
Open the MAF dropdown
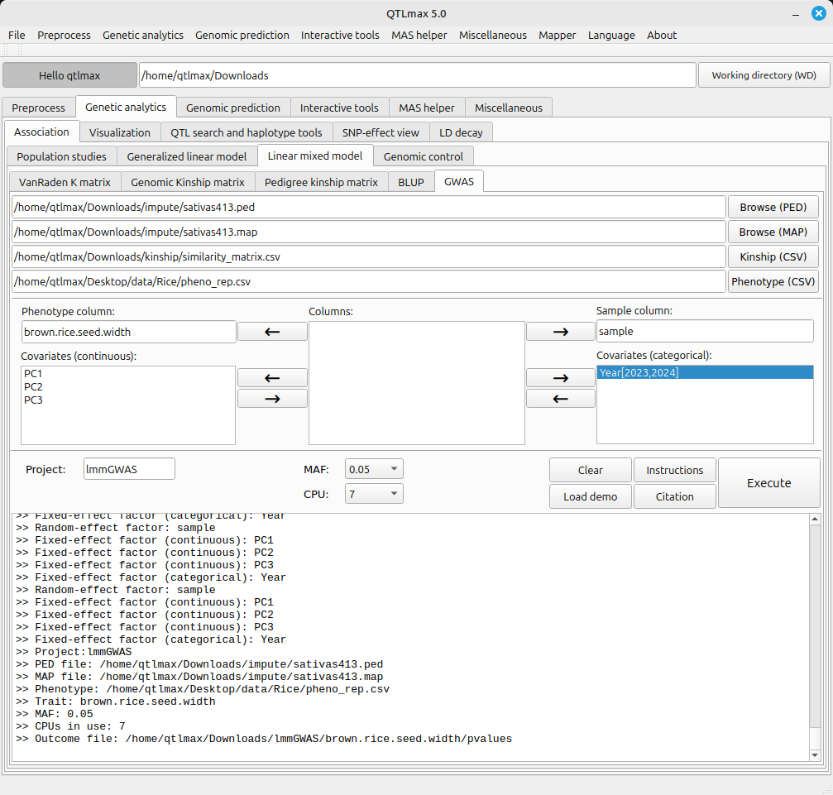374,469
